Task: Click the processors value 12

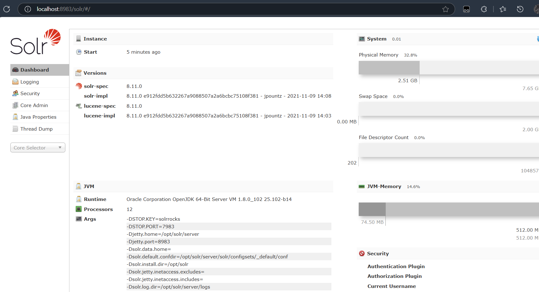Action: pos(129,209)
